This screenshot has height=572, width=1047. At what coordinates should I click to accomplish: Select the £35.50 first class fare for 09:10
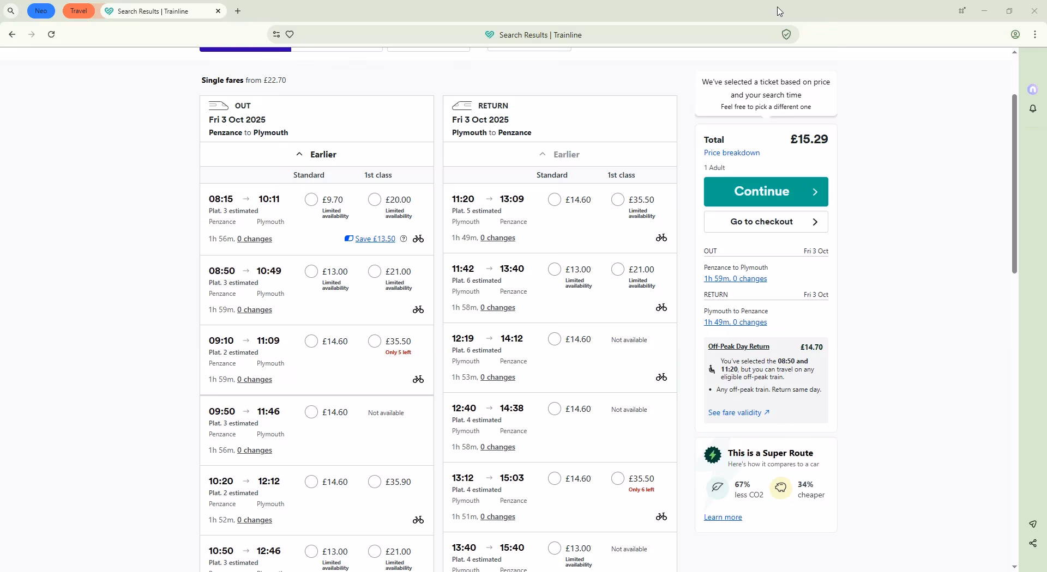coord(374,341)
